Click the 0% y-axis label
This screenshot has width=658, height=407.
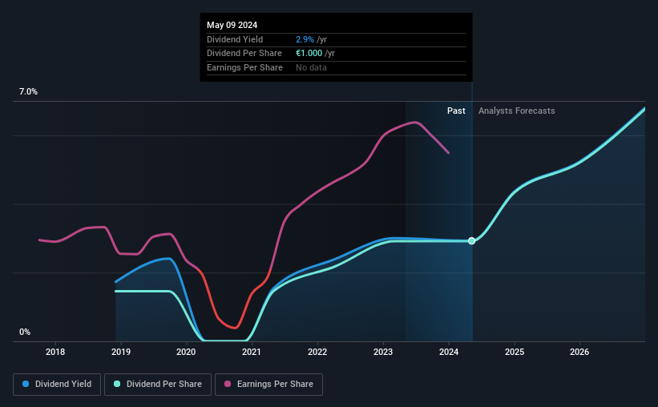[25, 332]
